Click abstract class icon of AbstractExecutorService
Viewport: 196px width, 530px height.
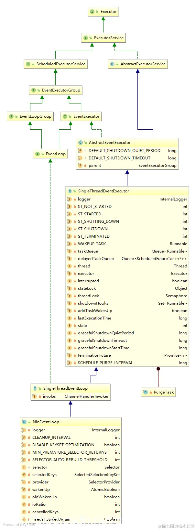tap(112, 64)
